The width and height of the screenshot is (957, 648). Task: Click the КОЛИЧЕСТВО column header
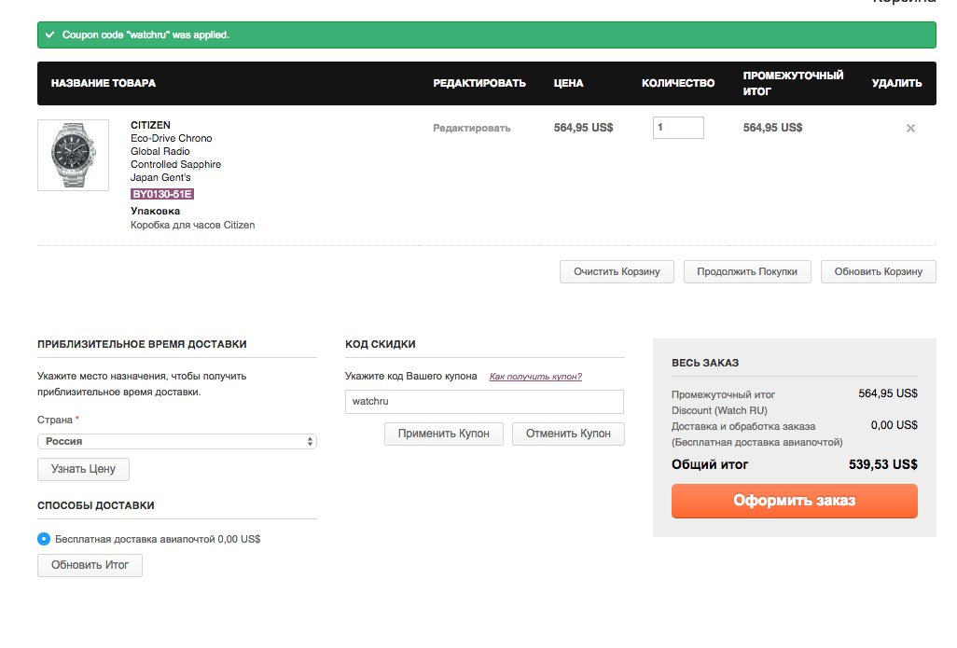[x=678, y=83]
